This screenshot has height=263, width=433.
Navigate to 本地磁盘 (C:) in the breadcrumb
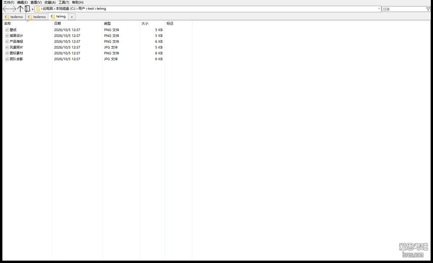pyautogui.click(x=66, y=9)
